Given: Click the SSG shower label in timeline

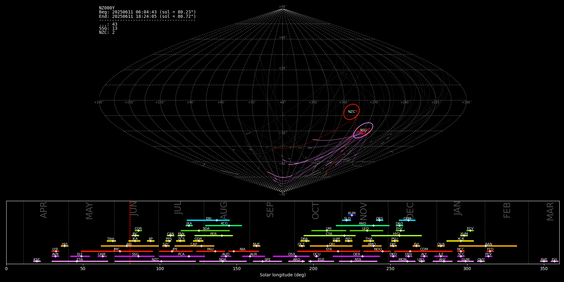Looking at the screenshot, I should point(135,254).
